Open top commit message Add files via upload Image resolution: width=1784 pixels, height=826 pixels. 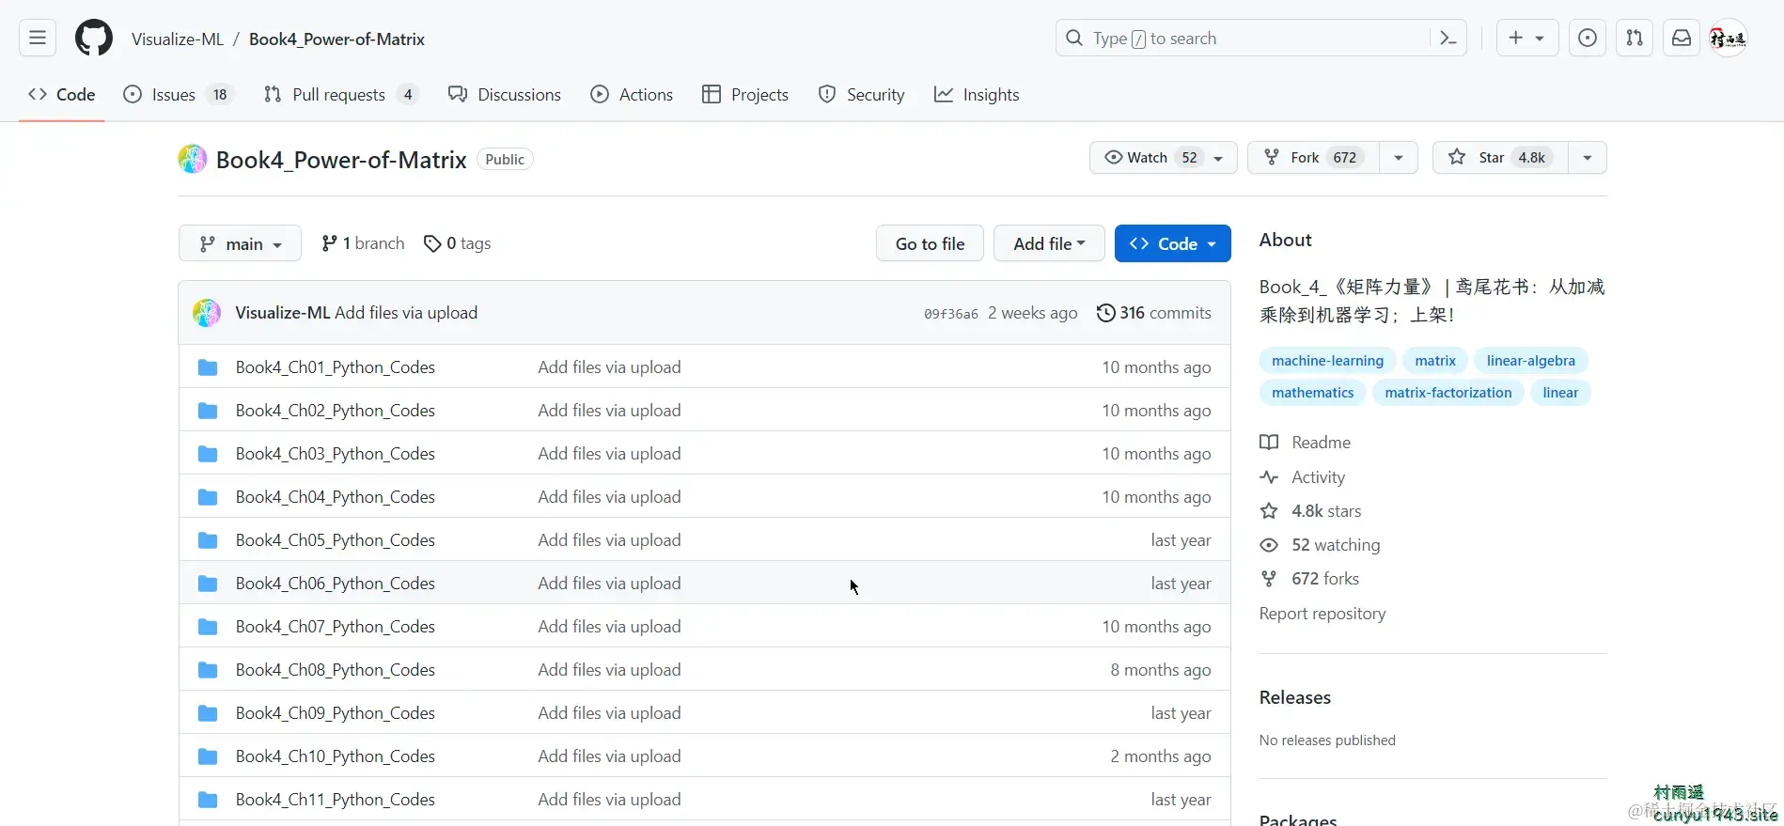pyautogui.click(x=406, y=313)
